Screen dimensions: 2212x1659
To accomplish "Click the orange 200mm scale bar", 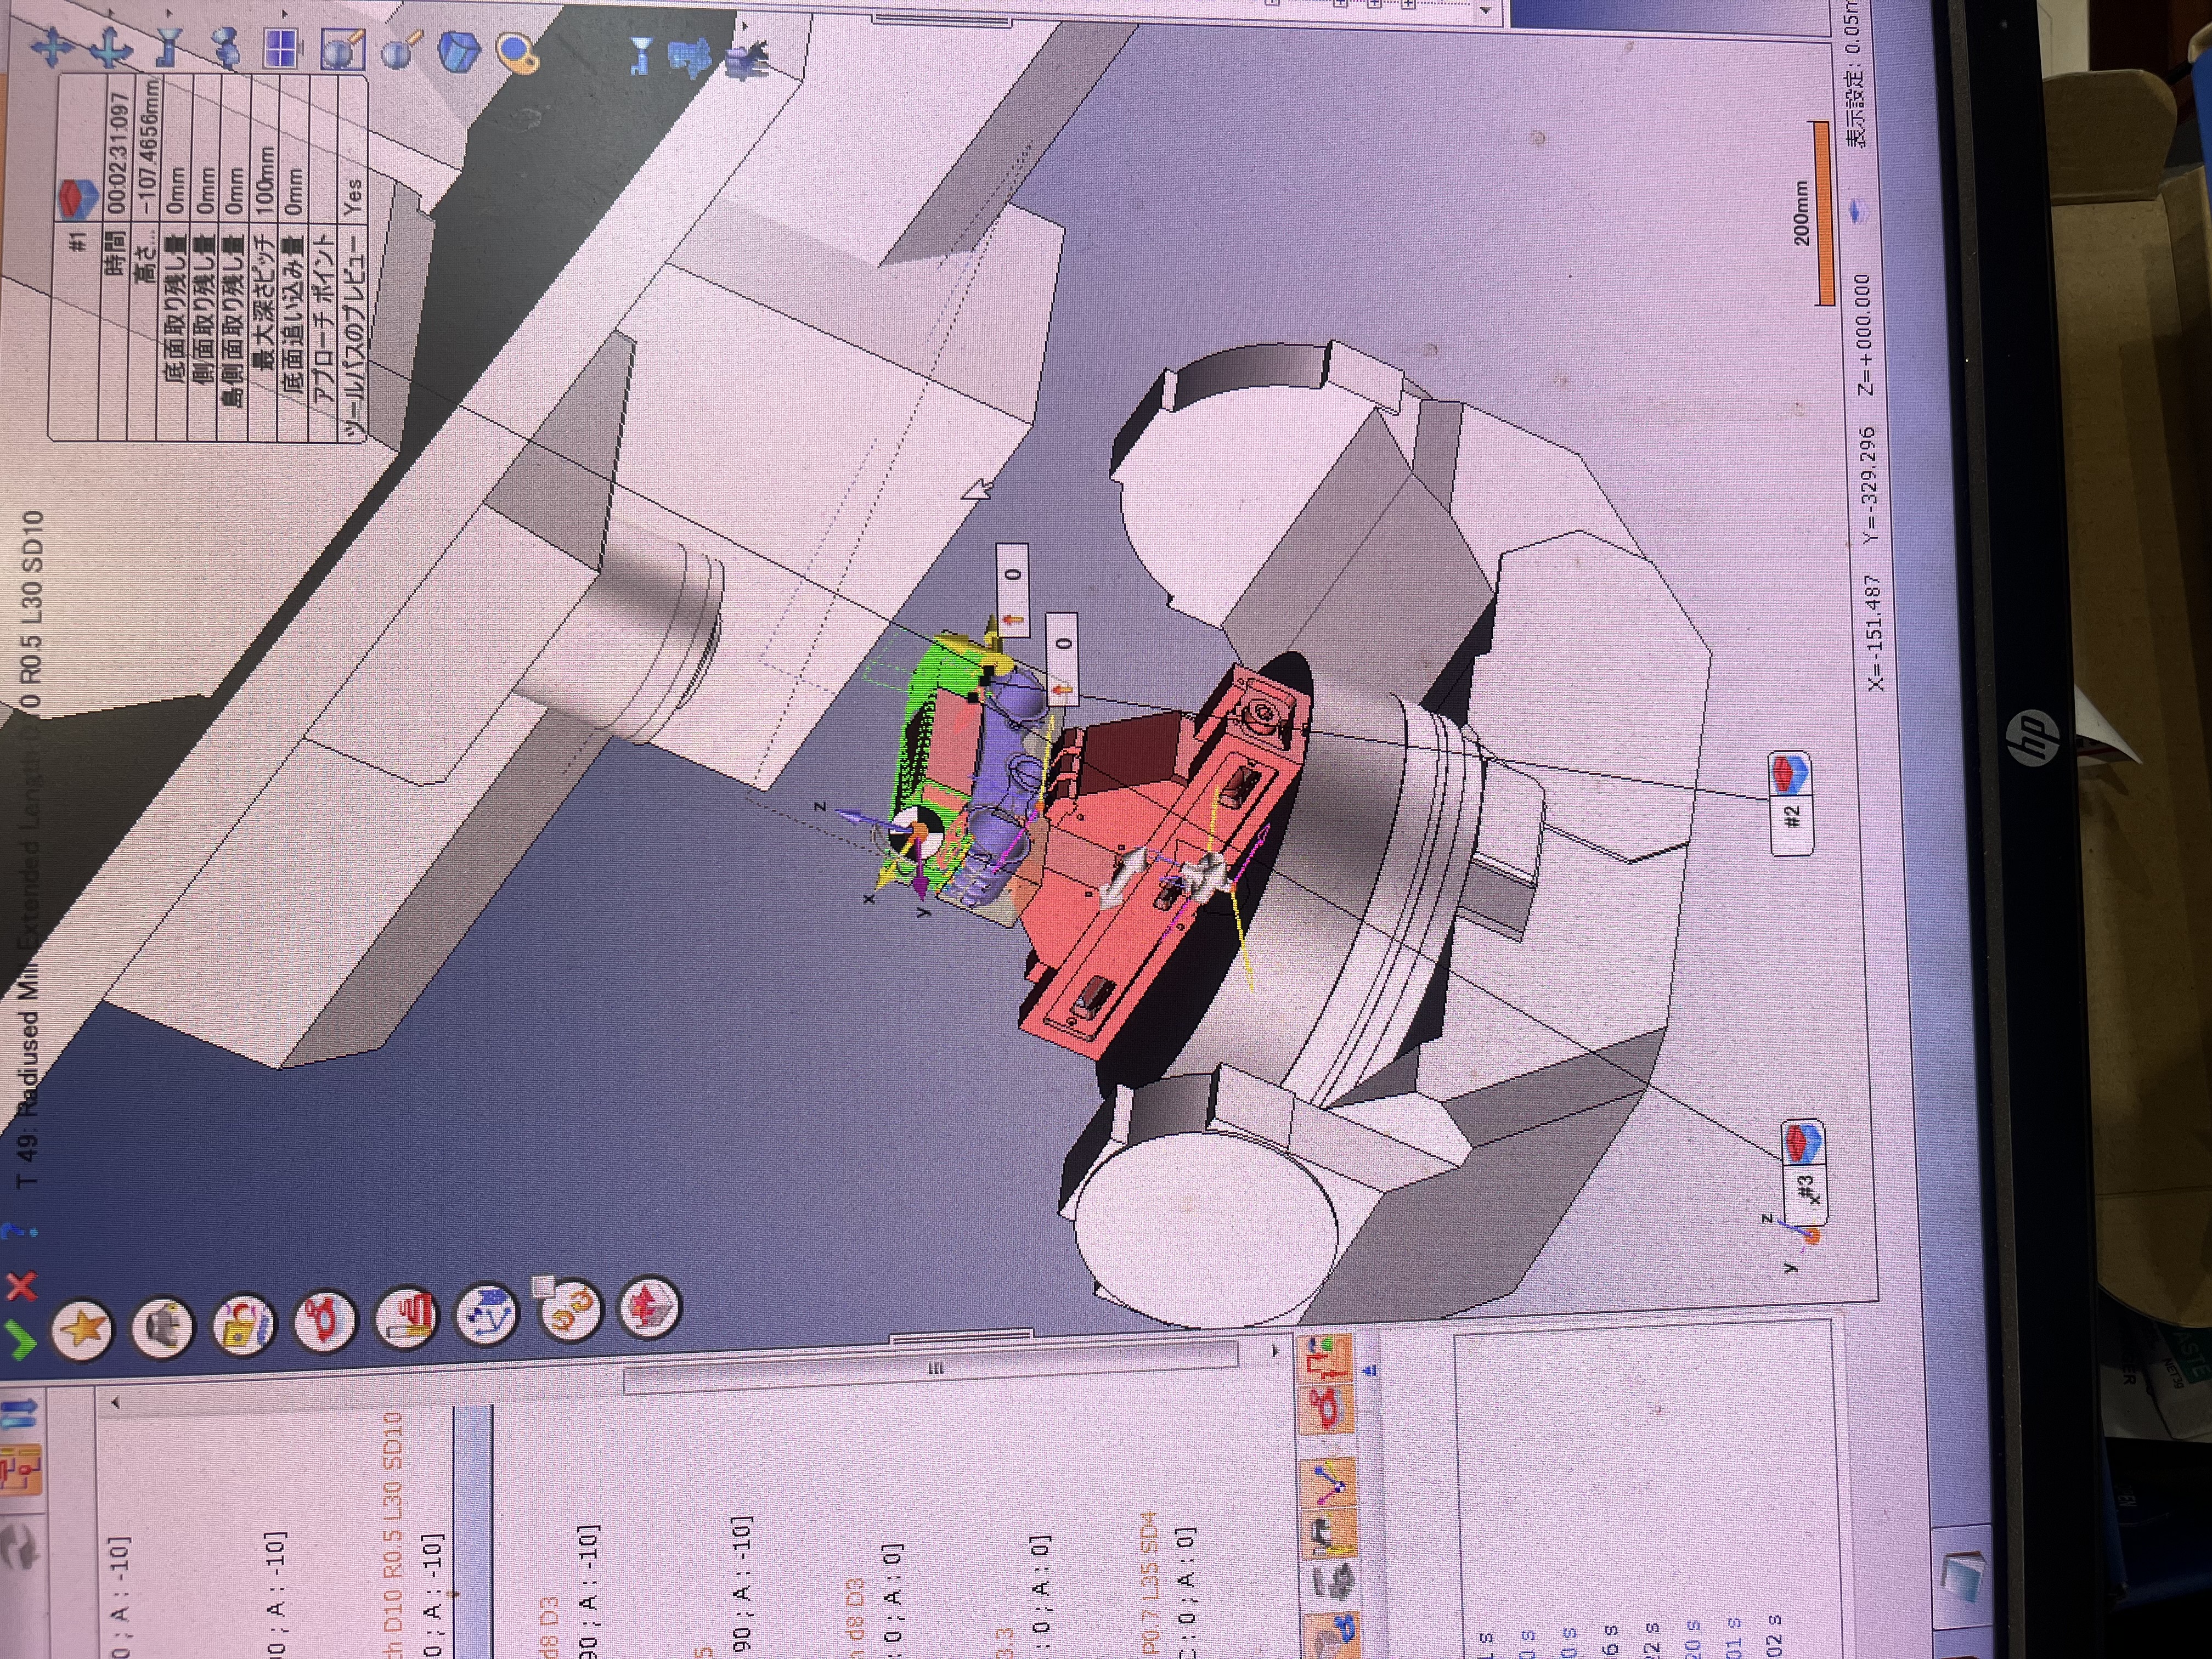I will coord(1823,214).
